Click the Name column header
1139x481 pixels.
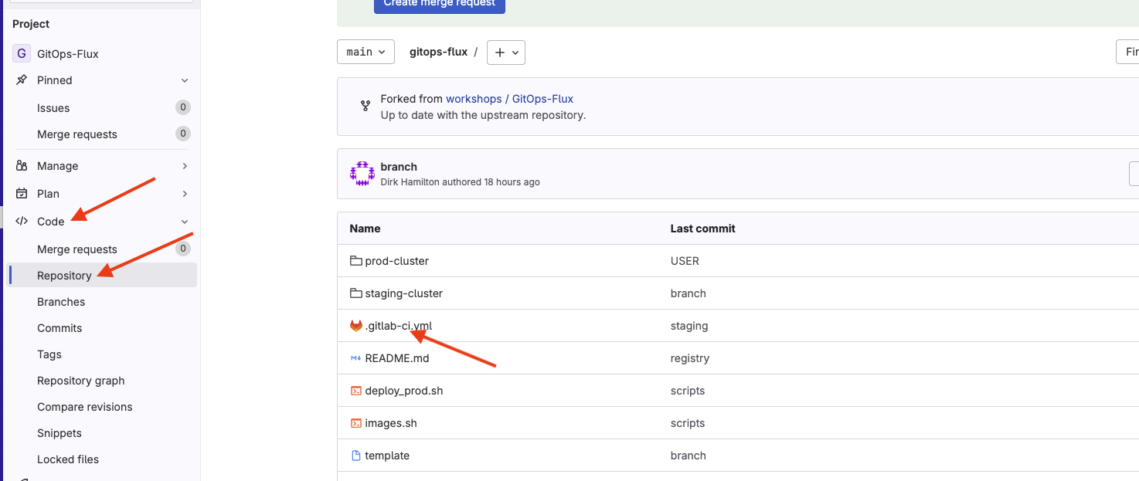tap(365, 229)
